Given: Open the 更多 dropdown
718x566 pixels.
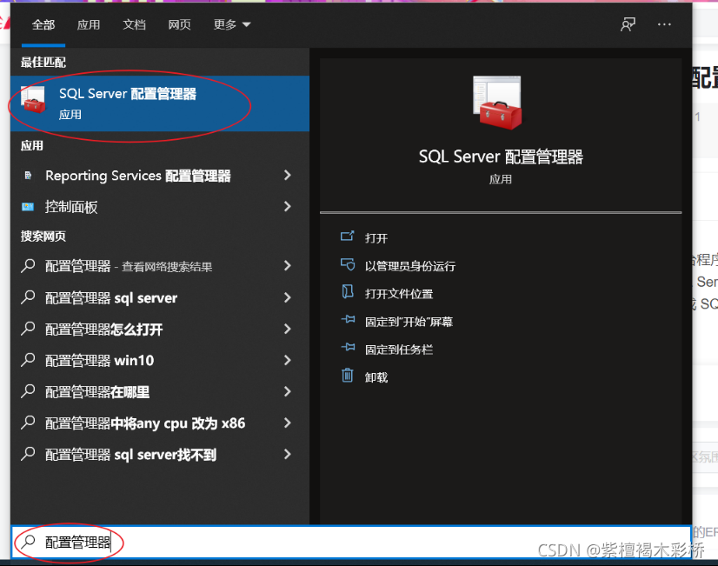Looking at the screenshot, I should [232, 24].
